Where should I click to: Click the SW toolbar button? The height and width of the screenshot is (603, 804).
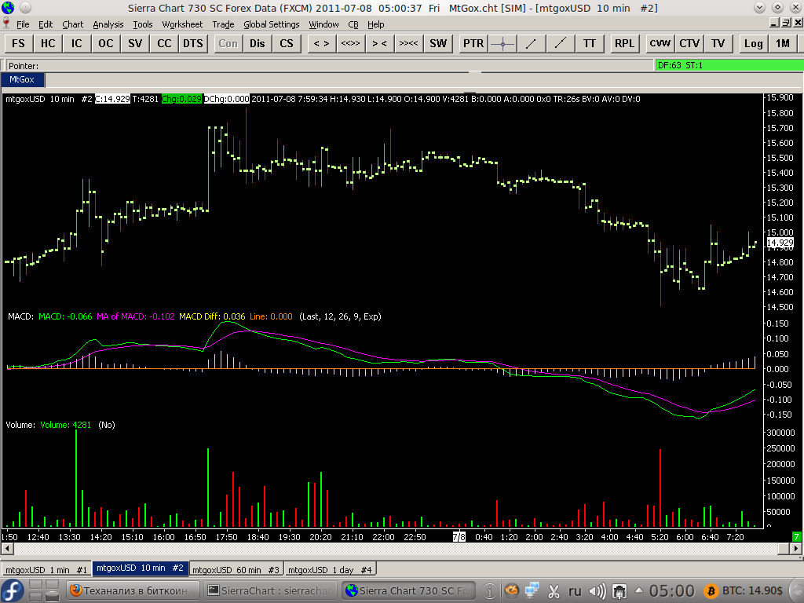point(438,44)
